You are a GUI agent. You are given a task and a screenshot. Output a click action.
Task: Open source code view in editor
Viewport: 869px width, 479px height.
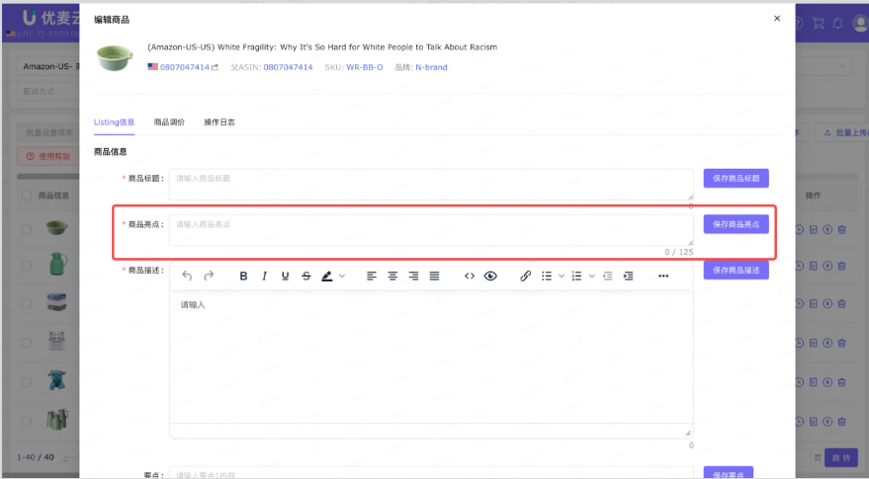pyautogui.click(x=470, y=276)
